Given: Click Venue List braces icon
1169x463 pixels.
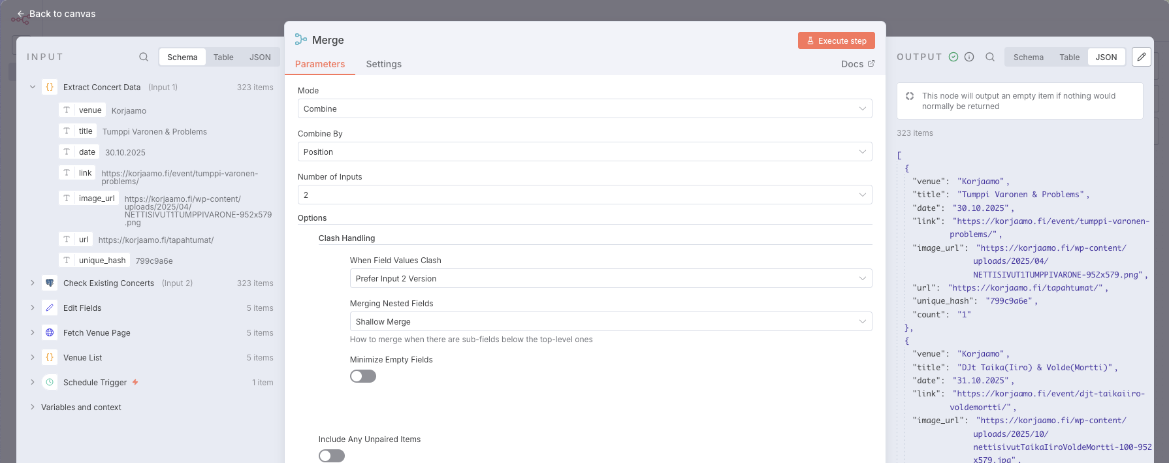Looking at the screenshot, I should click(50, 357).
